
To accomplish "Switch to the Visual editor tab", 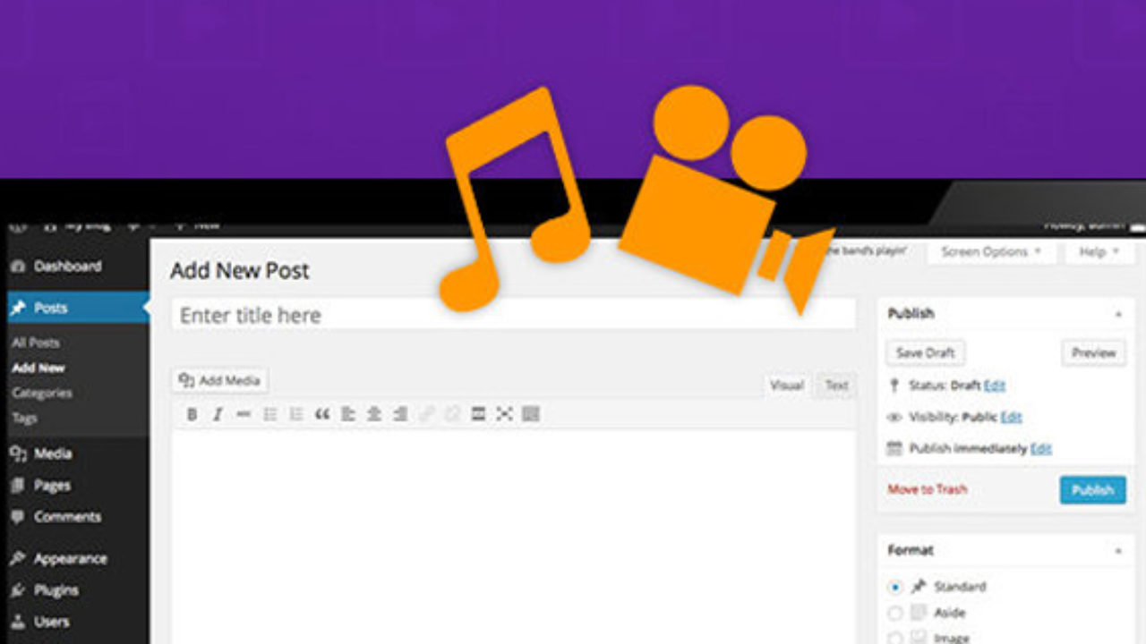I will [787, 386].
